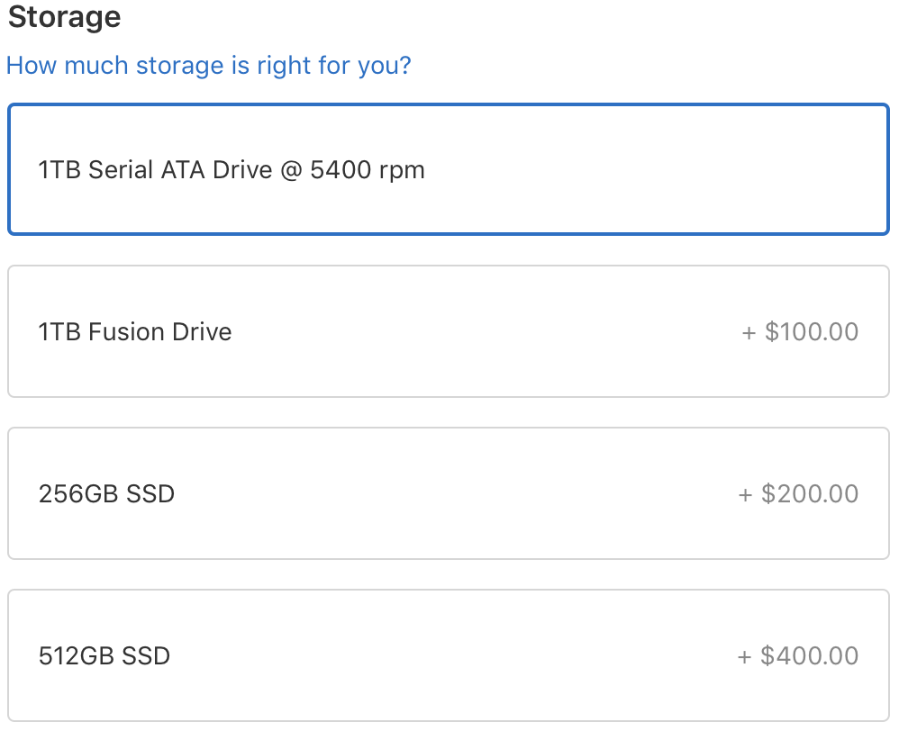Click the "256GB SSD" label text
899x731 pixels.
pyautogui.click(x=106, y=494)
